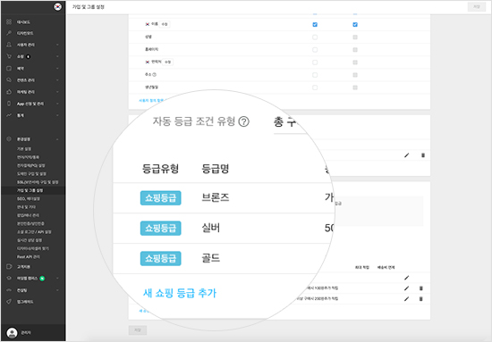Expand the App menu chevron
492x342 pixels.
pos(57,104)
